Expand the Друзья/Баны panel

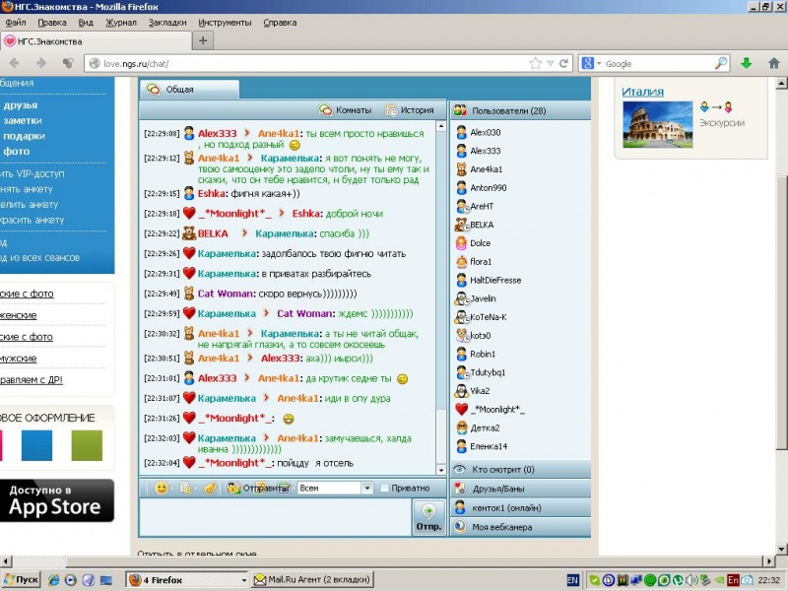click(519, 489)
